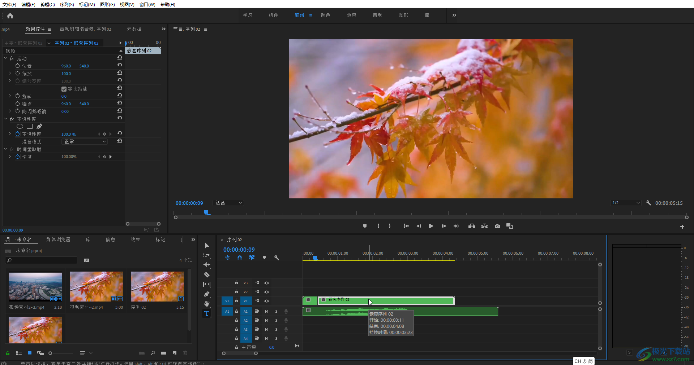Image resolution: width=694 pixels, height=365 pixels.
Task: Open the button editor plus icon
Action: (682, 227)
